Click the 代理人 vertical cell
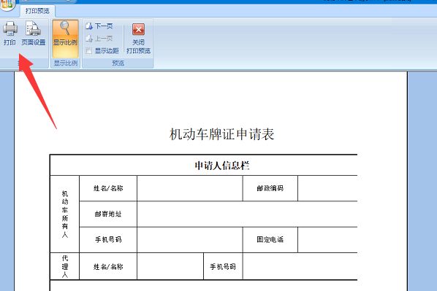437x291 pixels. [64, 266]
